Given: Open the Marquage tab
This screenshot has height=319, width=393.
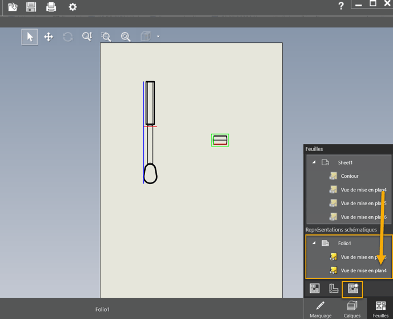Looking at the screenshot, I should coord(320,309).
